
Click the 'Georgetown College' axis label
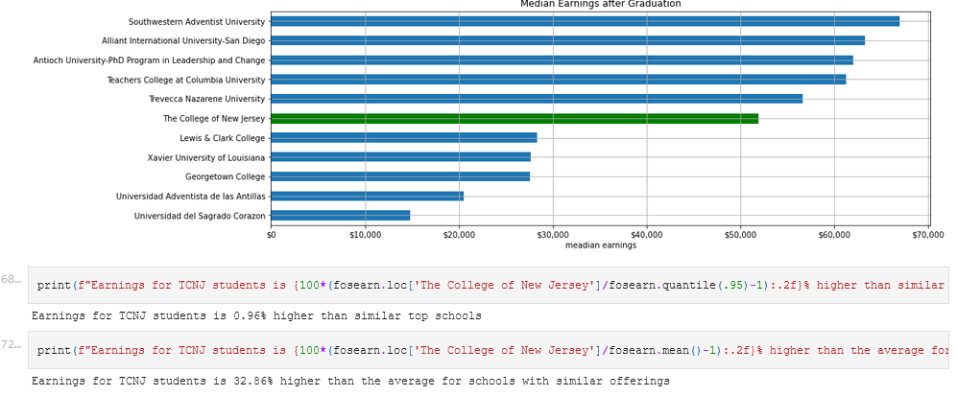pos(226,176)
